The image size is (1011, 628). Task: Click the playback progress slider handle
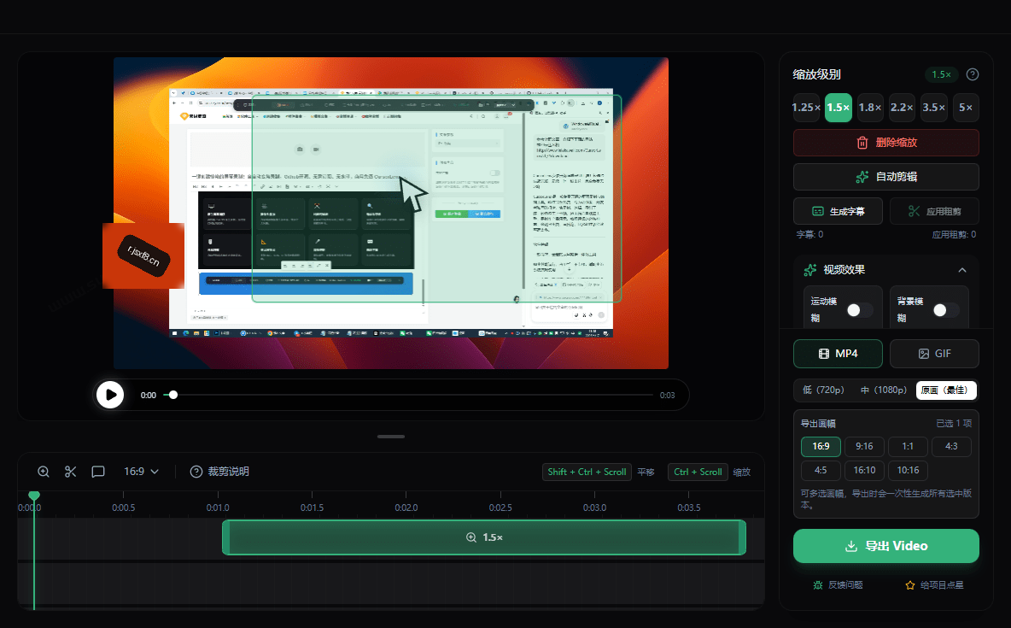coord(172,395)
